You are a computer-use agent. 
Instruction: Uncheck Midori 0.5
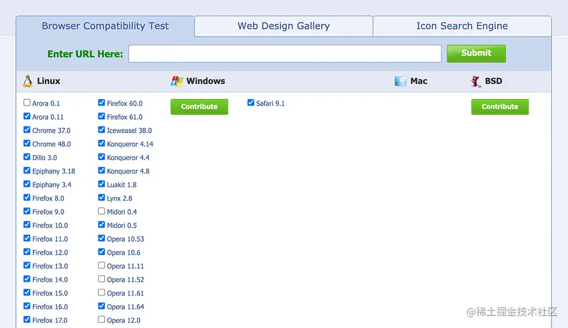(x=102, y=225)
